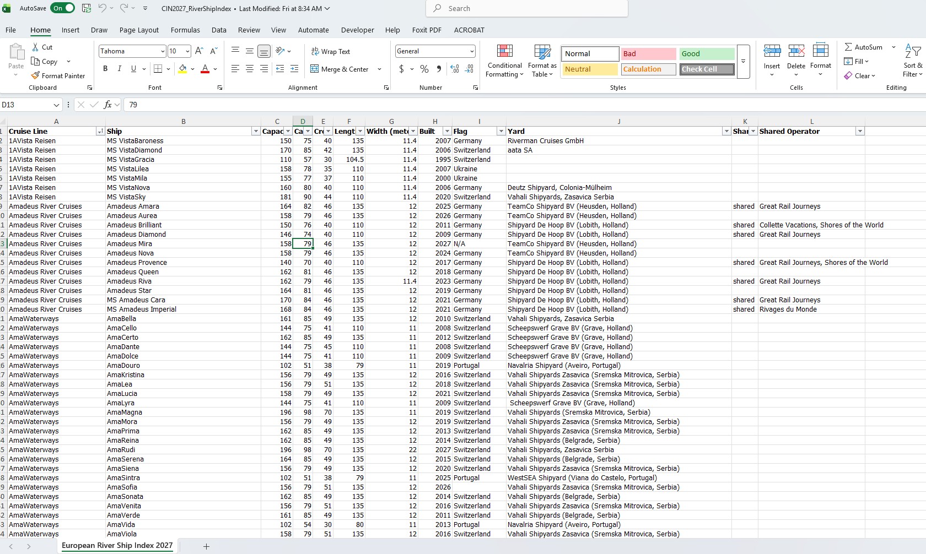Open the General number format dropdown
926x554 pixels.
[x=472, y=51]
